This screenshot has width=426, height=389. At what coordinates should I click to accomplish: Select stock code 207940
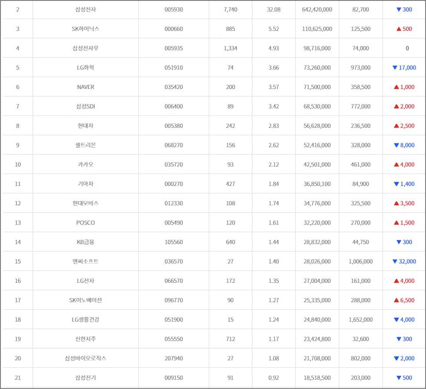(x=174, y=358)
